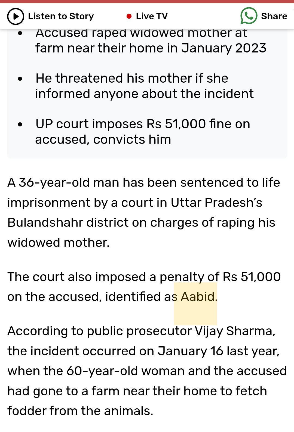The height and width of the screenshot is (432, 294).
Task: Click 'January 16 last year' text
Action: [x=218, y=351]
